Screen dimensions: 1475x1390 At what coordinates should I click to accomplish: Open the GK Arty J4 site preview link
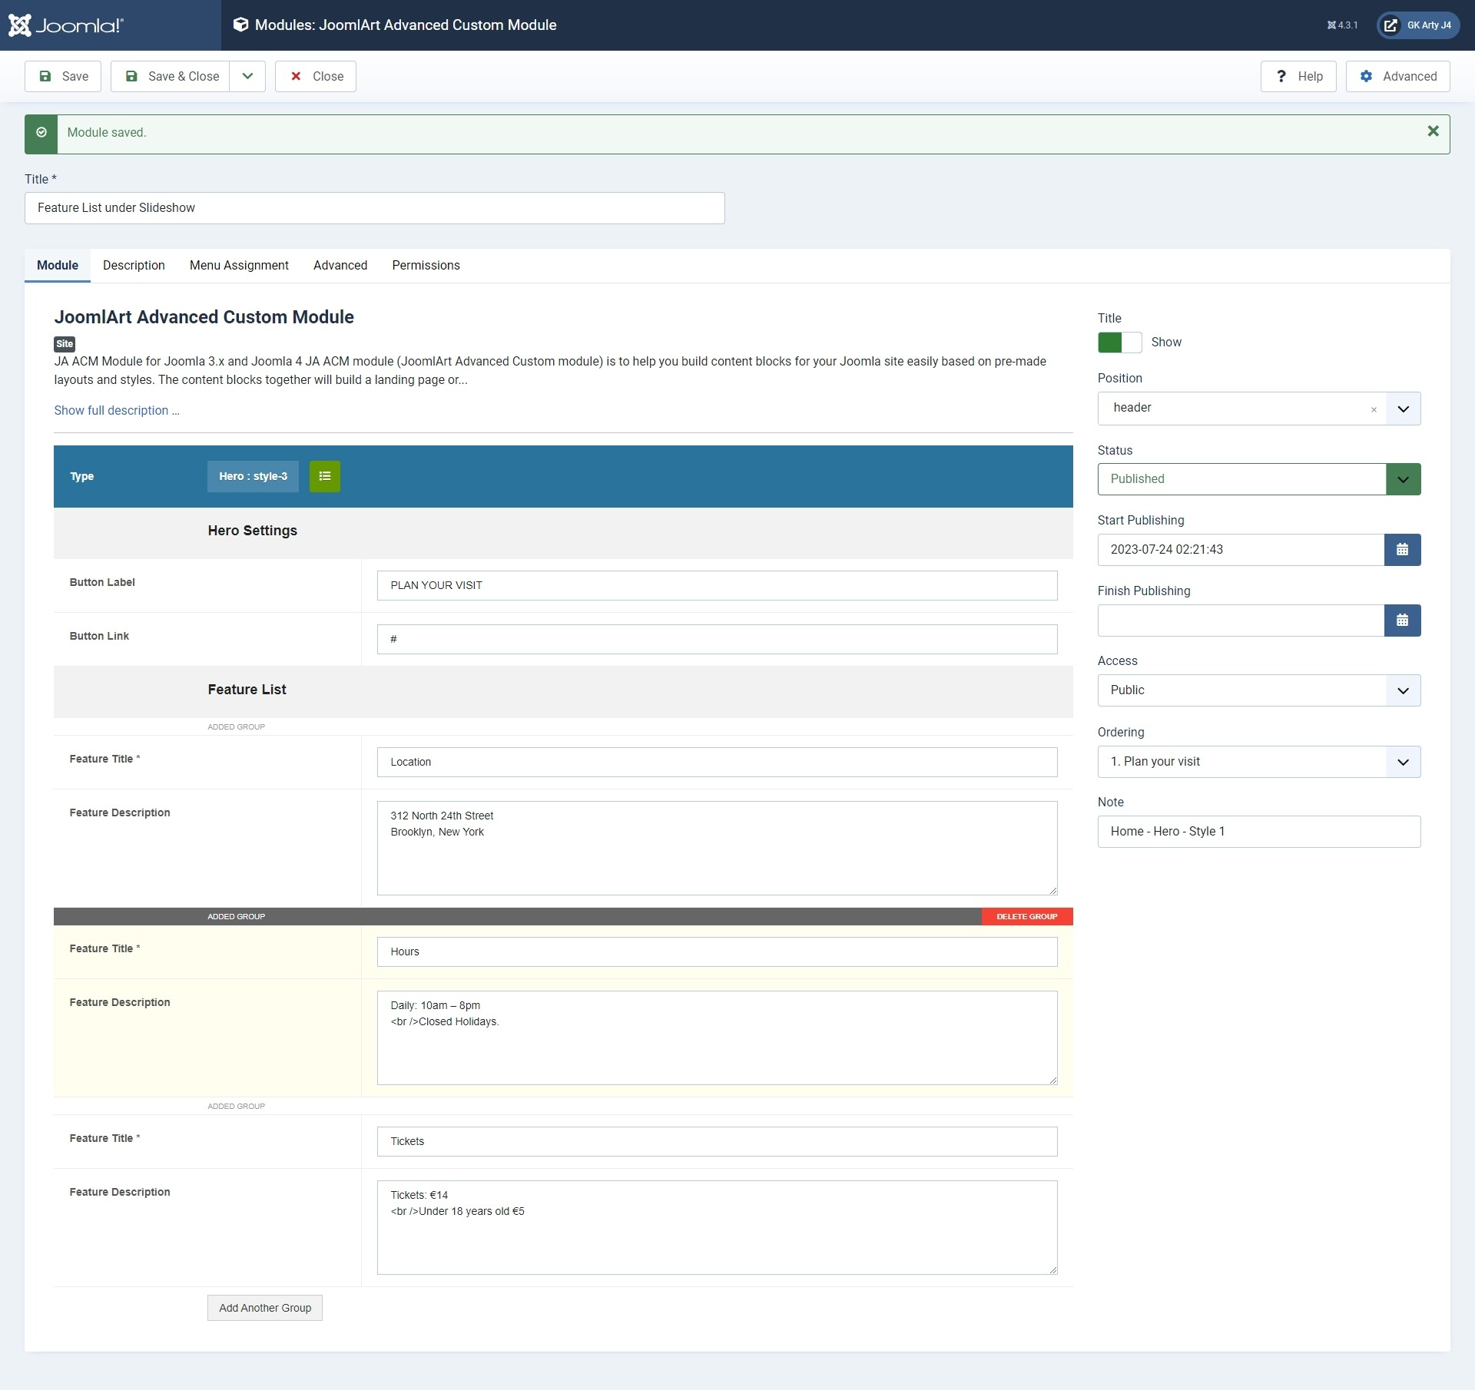point(1418,25)
